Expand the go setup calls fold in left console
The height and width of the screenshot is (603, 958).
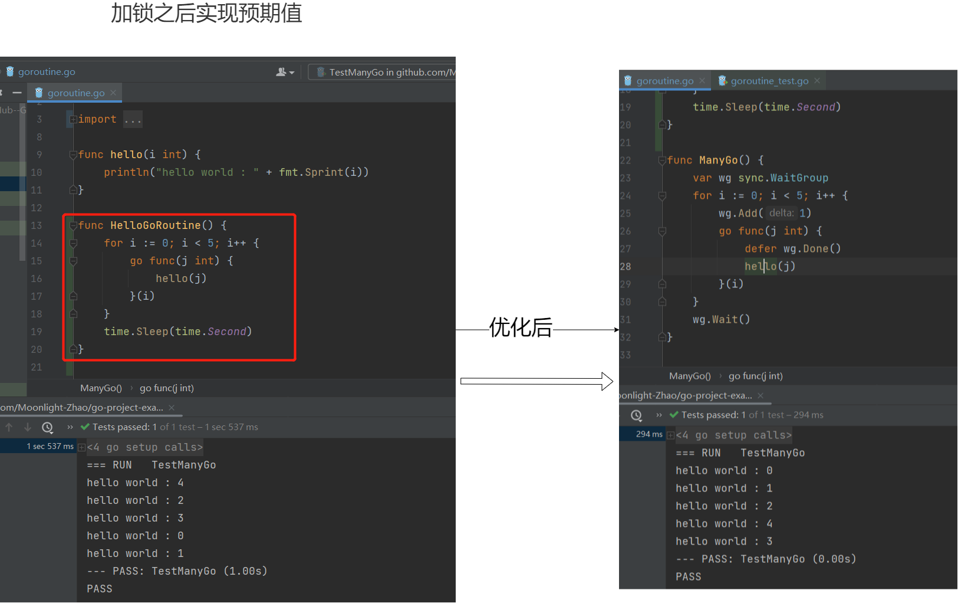point(82,447)
